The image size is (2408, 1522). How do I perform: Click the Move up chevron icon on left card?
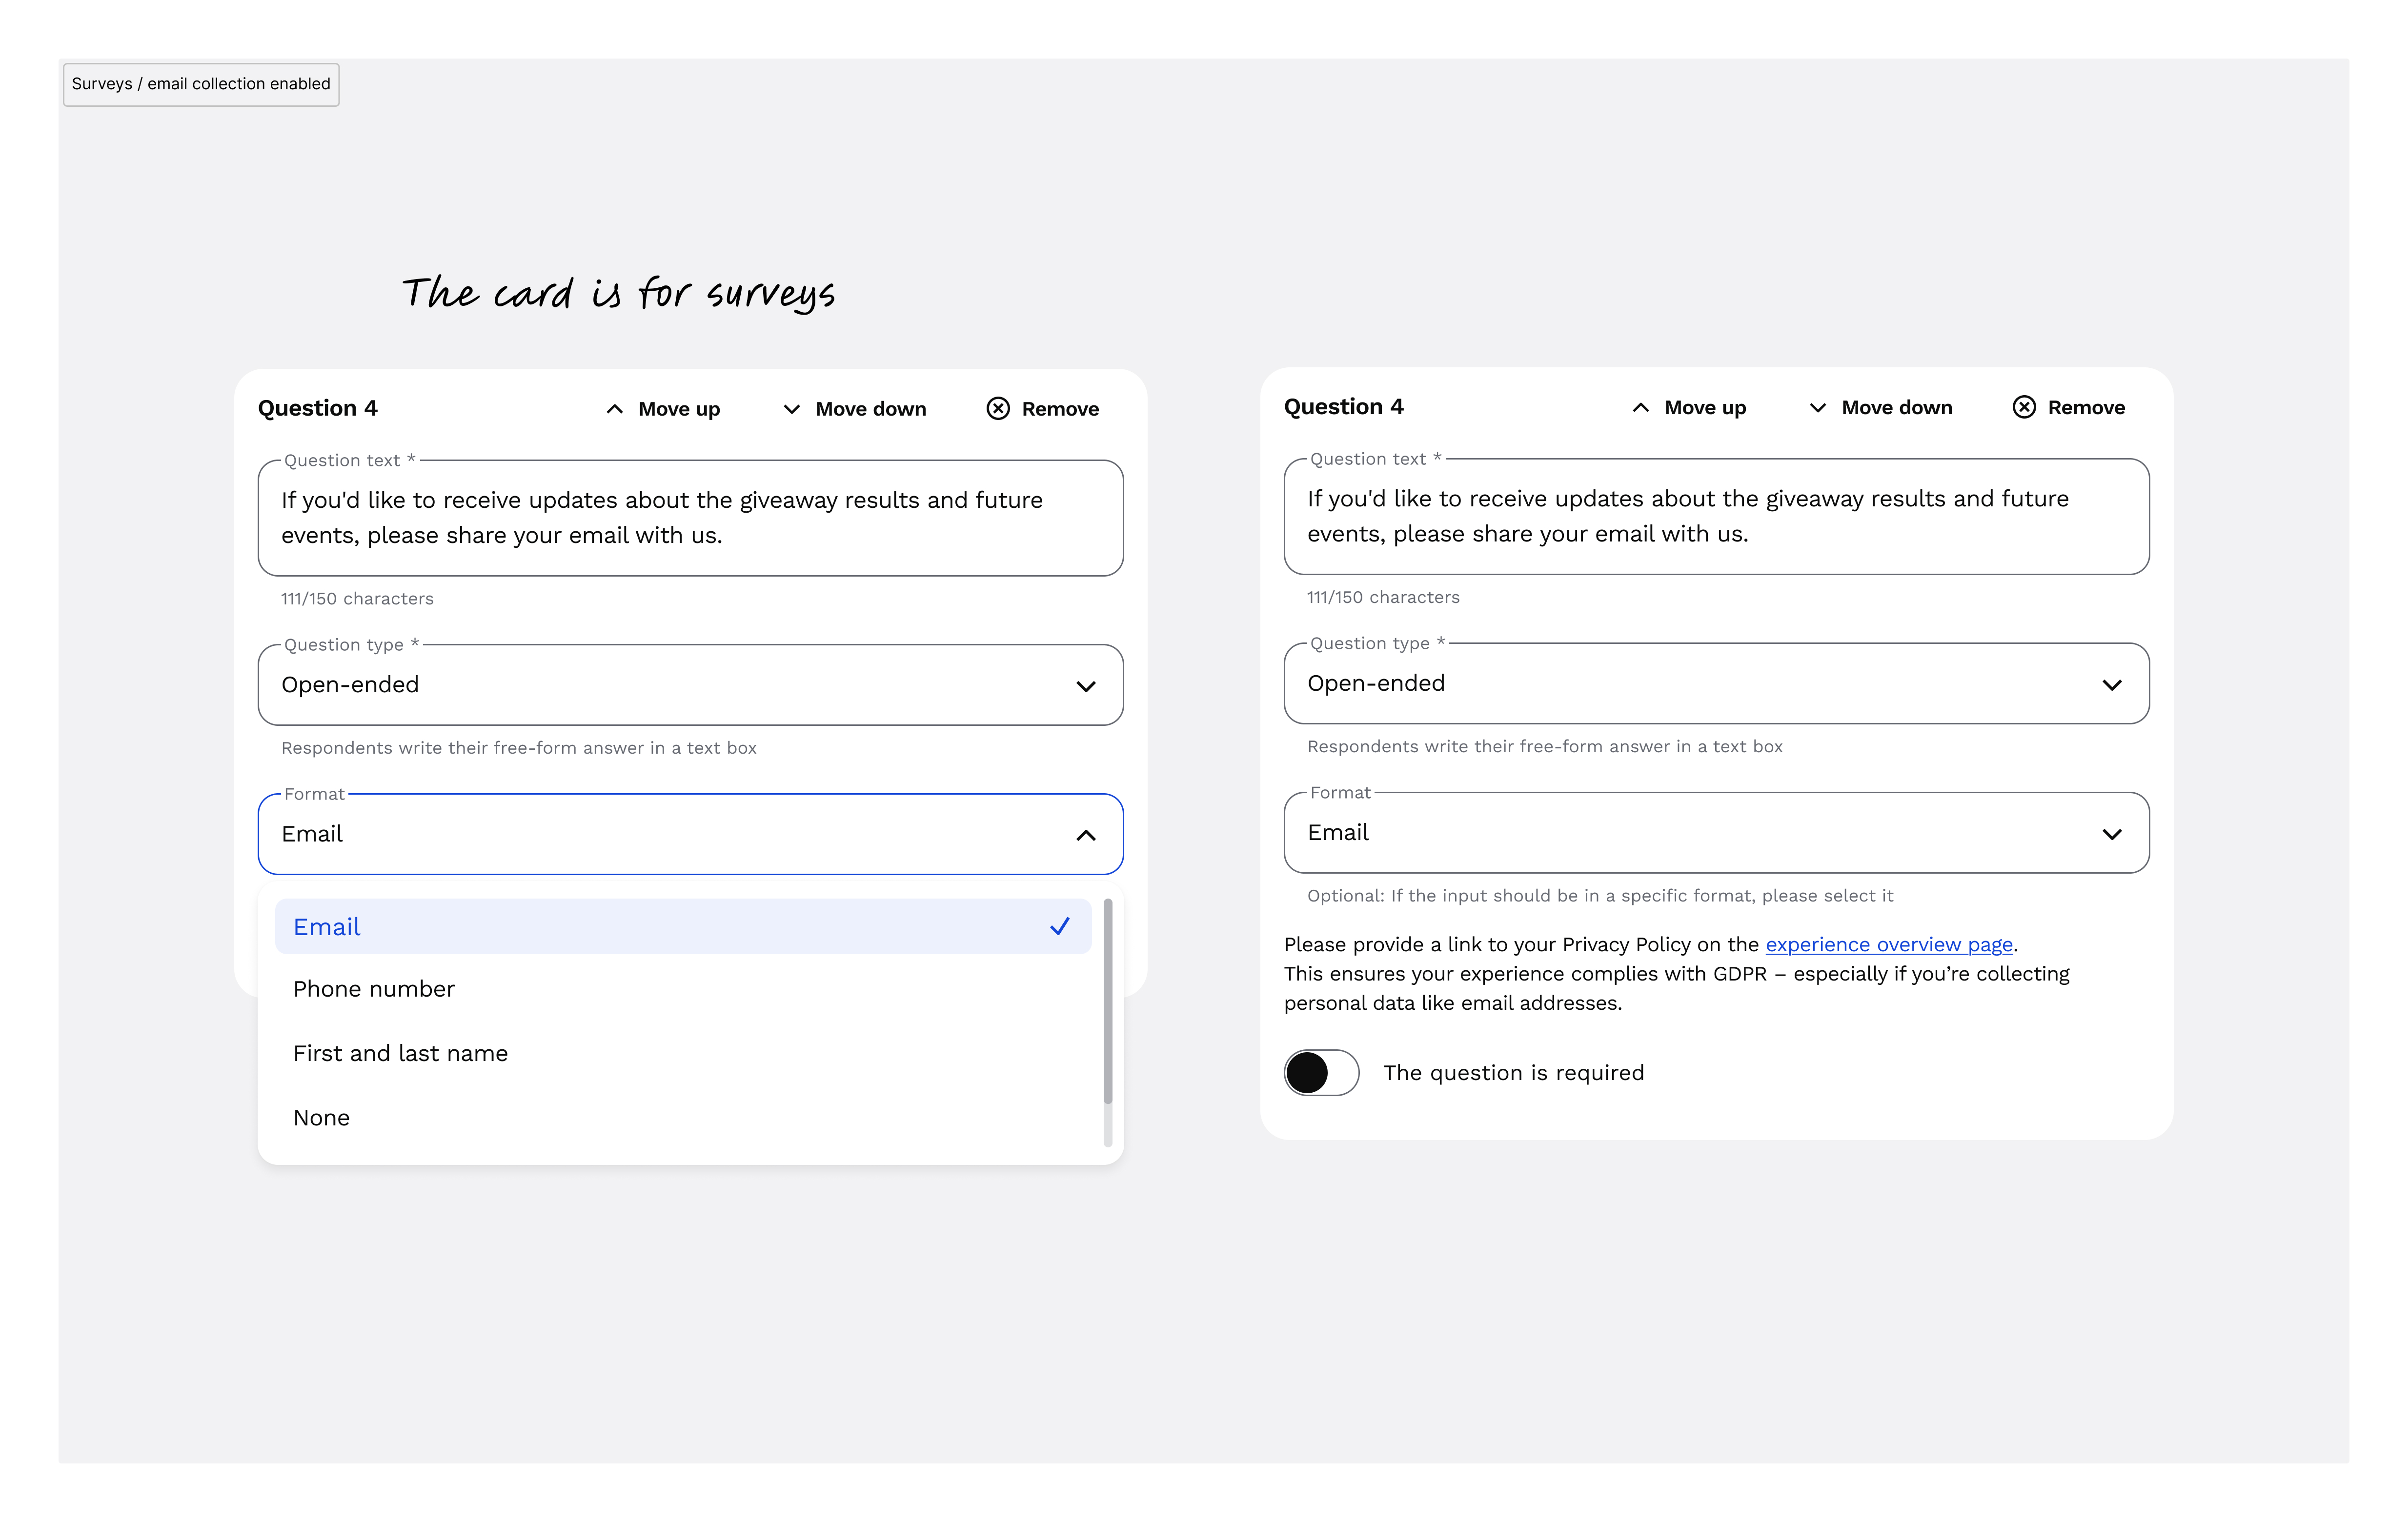point(615,408)
